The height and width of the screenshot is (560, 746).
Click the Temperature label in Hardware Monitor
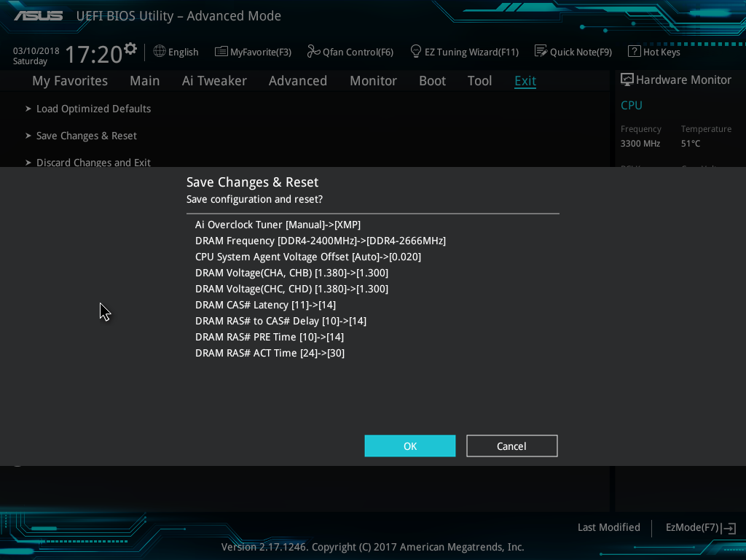click(706, 129)
